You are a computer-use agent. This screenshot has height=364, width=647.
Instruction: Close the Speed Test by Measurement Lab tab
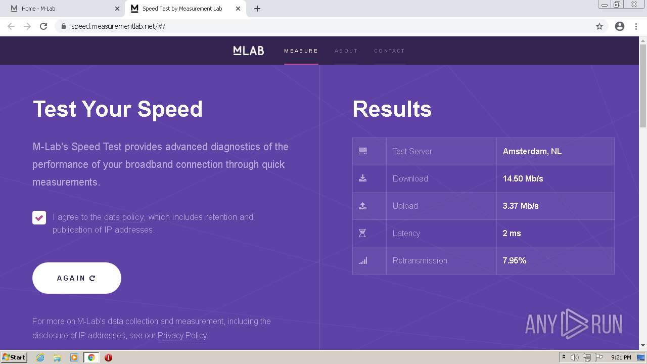coord(238,9)
